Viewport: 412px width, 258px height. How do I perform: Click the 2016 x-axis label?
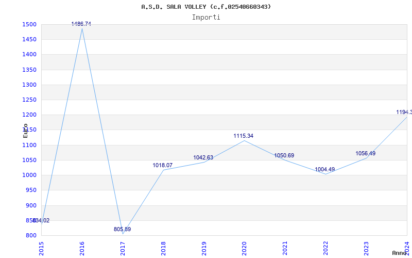pyautogui.click(x=82, y=248)
